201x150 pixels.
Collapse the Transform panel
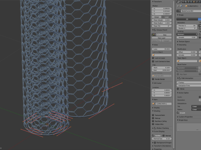point(153,2)
